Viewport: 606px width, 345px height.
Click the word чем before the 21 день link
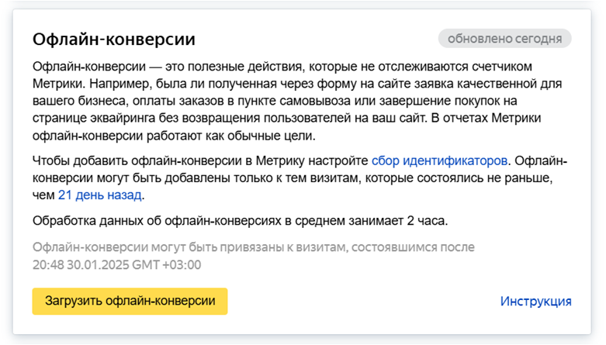(43, 195)
